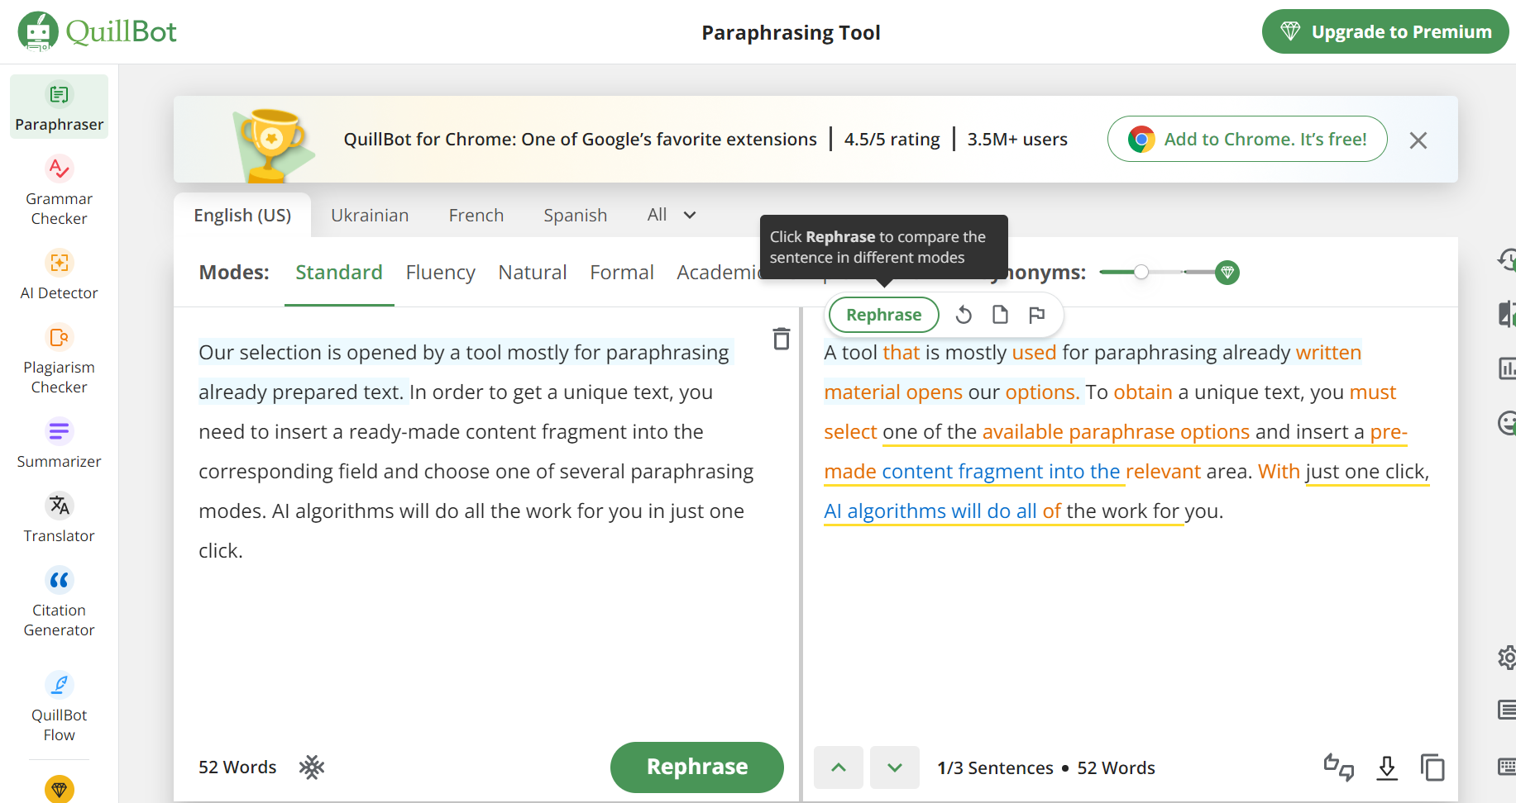Expand the All languages dropdown
This screenshot has height=803, width=1516.
click(672, 215)
